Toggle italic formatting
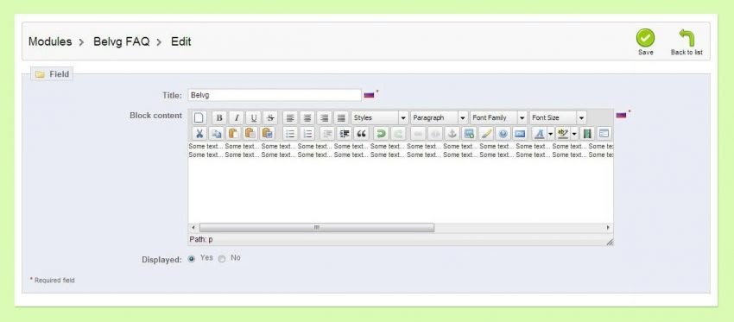The height and width of the screenshot is (322, 734). [x=237, y=118]
